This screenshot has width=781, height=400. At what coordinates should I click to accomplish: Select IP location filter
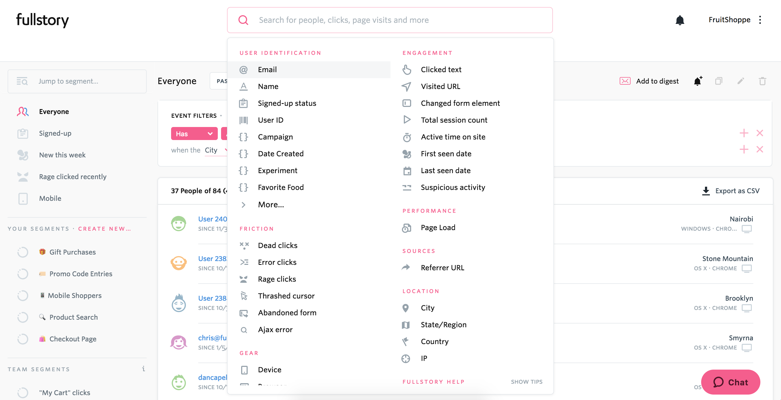pyautogui.click(x=472, y=358)
